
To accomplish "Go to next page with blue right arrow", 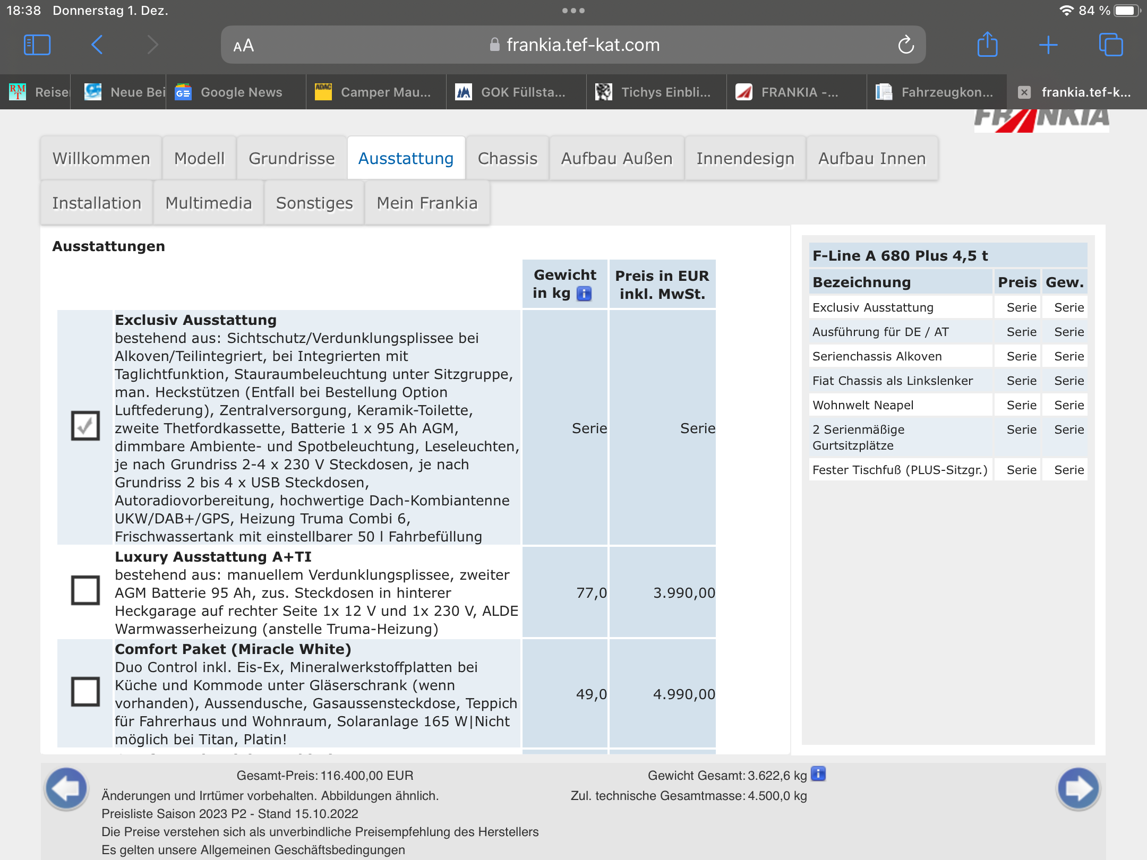I will [1078, 789].
